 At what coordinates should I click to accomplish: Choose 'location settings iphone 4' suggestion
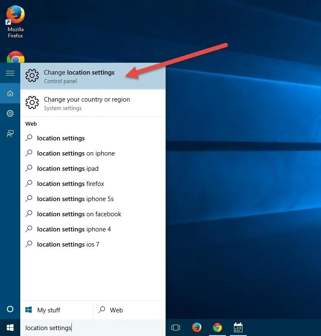click(93, 229)
